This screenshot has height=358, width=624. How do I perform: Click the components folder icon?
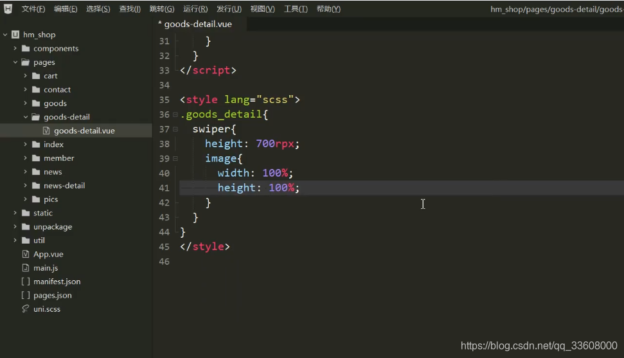[26, 48]
